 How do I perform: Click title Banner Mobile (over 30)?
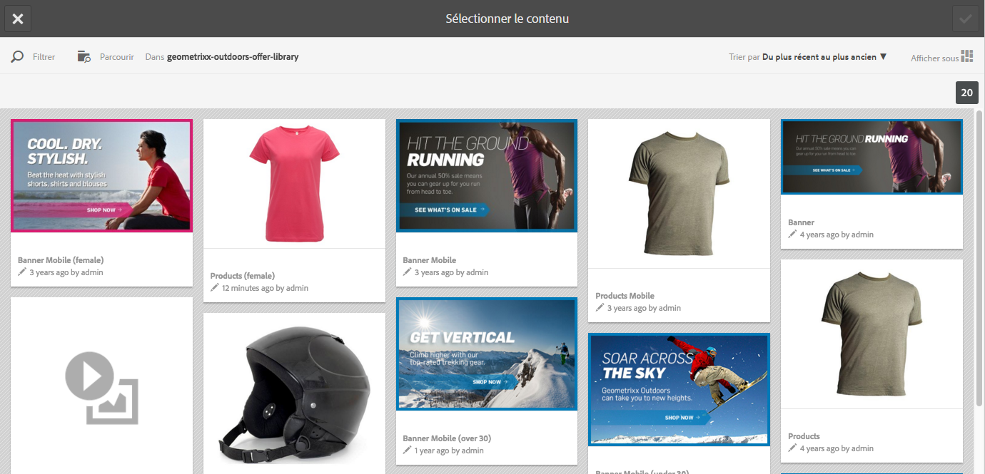(447, 438)
